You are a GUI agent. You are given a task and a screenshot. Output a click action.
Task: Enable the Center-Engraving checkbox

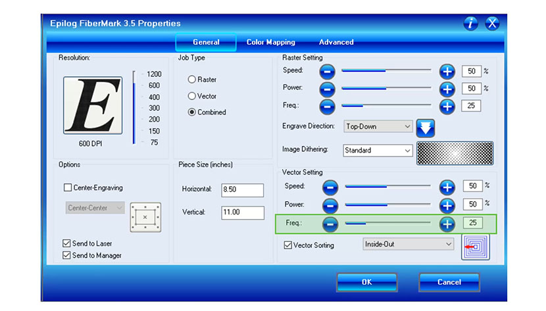pyautogui.click(x=68, y=187)
